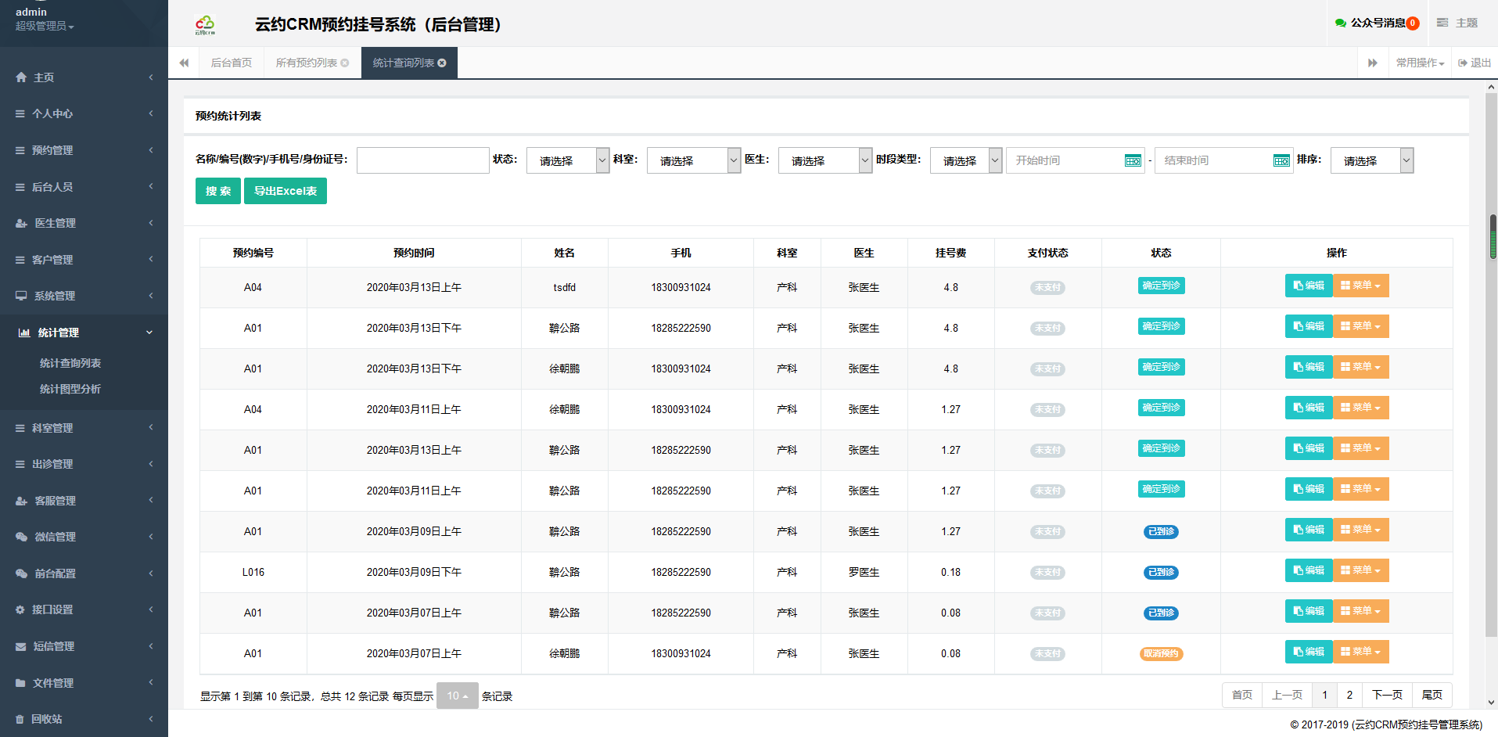The image size is (1498, 737).
Task: Open the 常用操作 menu
Action: [1420, 63]
